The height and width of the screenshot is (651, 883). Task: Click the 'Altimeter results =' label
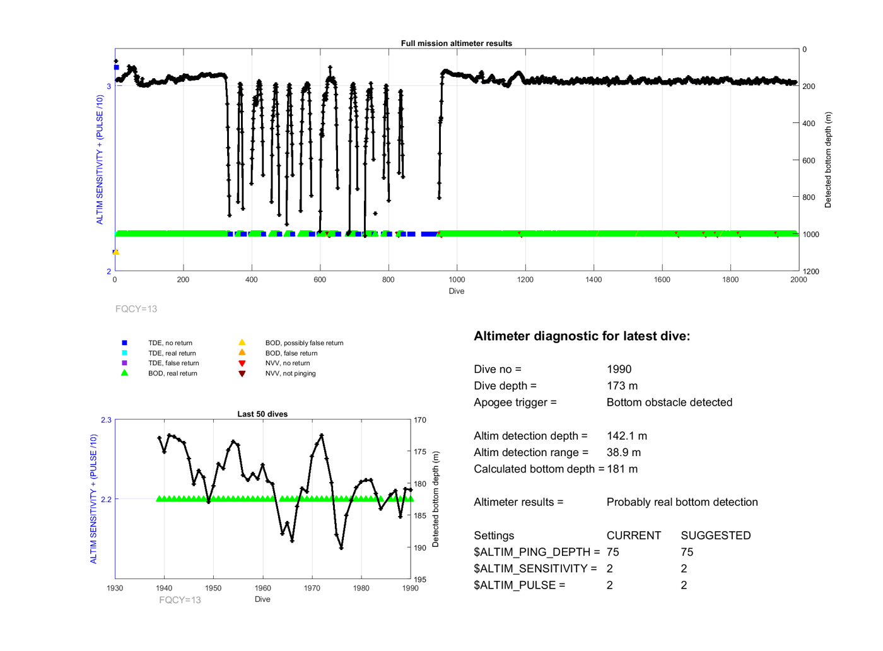point(518,502)
